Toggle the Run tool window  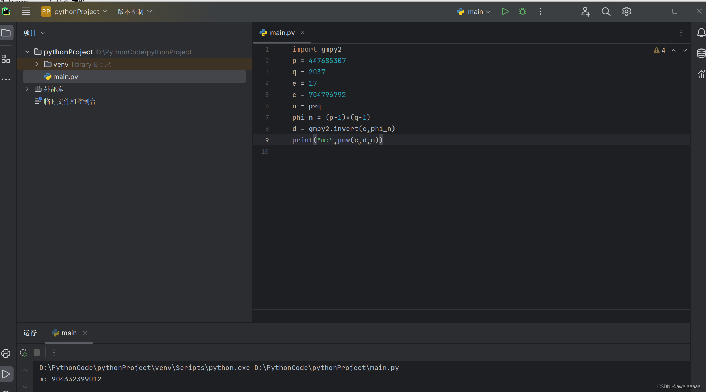(x=6, y=374)
